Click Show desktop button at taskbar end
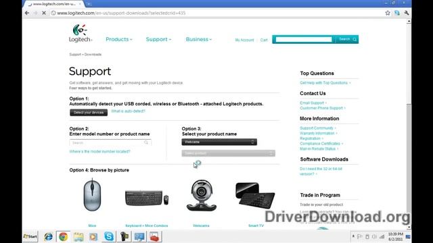The image size is (433, 243). point(408,237)
